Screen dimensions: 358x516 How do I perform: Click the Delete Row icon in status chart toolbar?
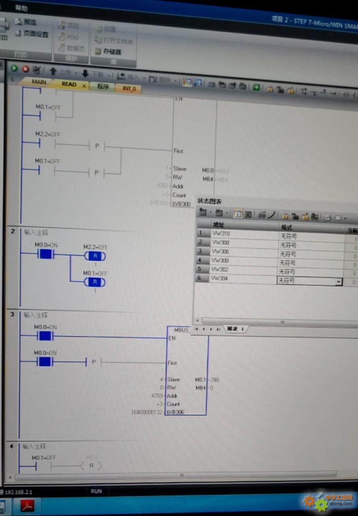click(219, 213)
